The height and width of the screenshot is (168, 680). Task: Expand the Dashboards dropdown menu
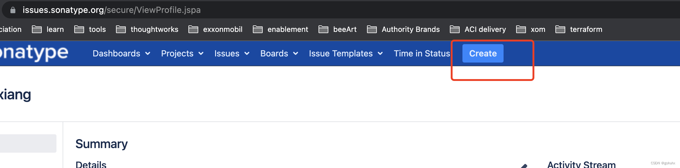point(122,54)
